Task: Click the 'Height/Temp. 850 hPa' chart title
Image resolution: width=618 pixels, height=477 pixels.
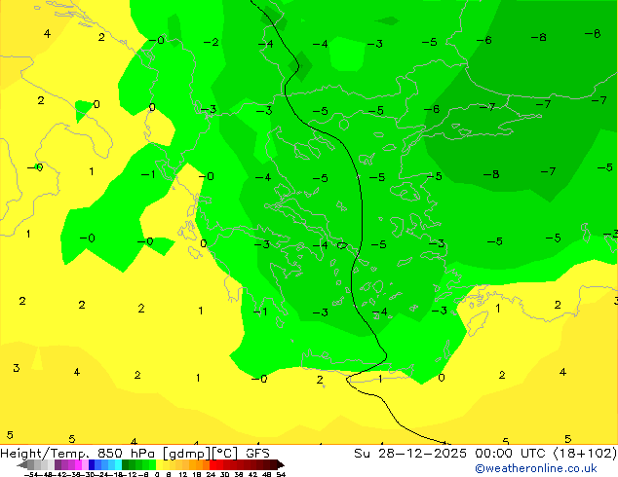Action: coord(79,454)
